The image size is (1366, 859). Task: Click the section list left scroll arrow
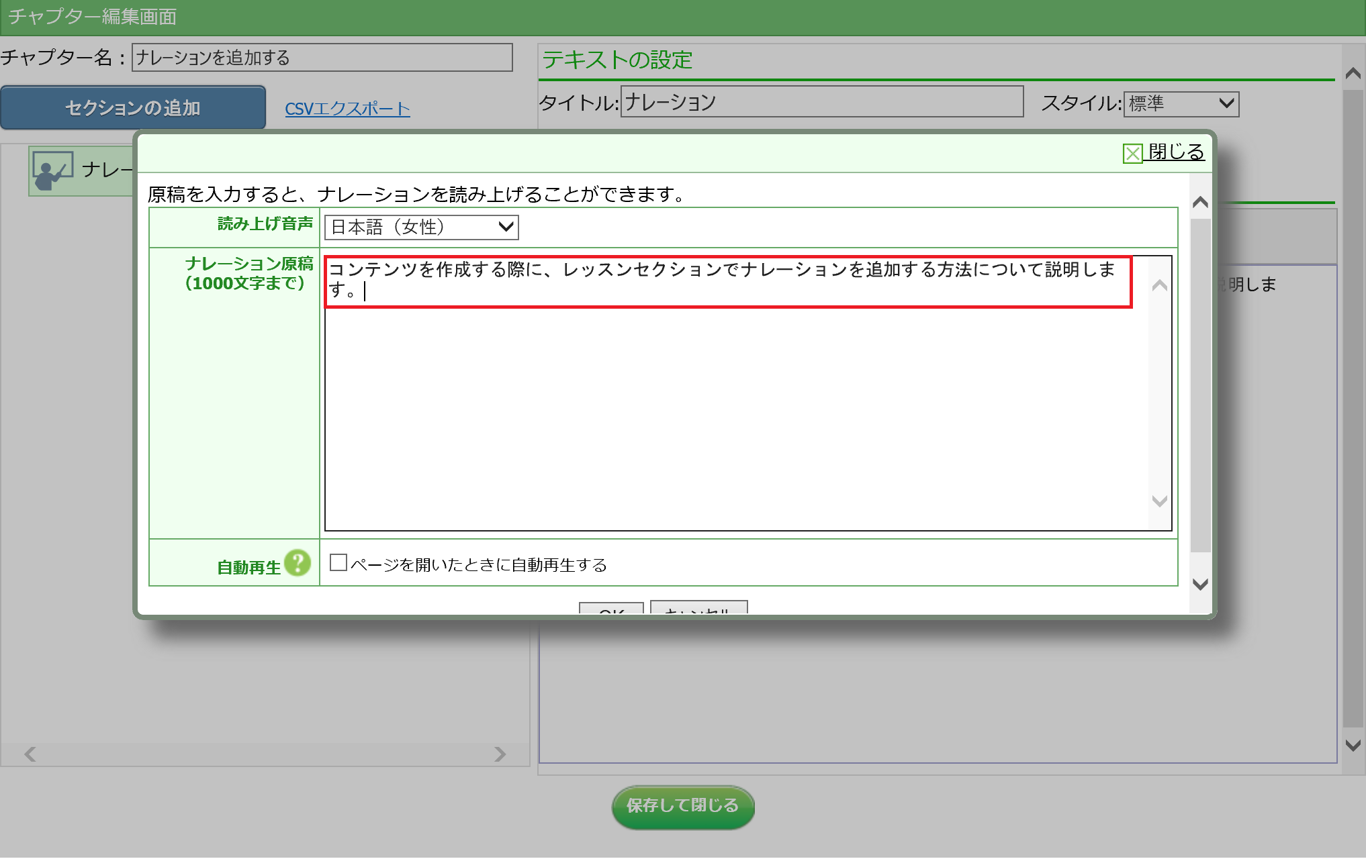tap(30, 754)
